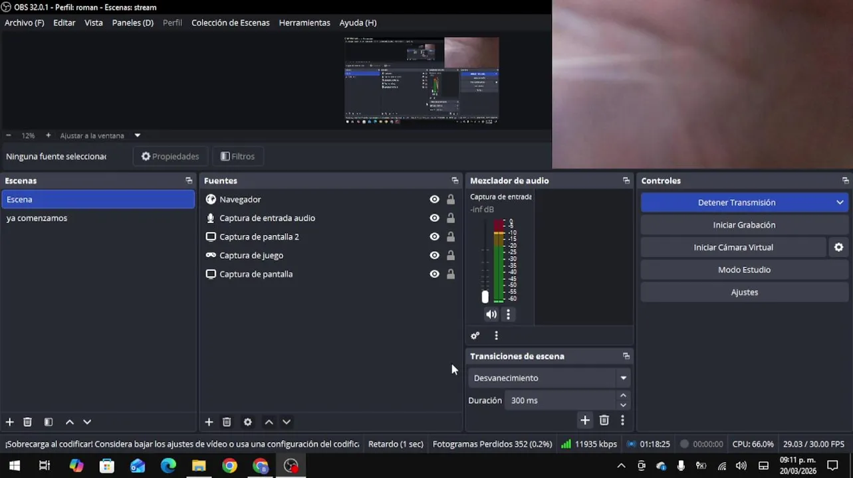The height and width of the screenshot is (478, 853).
Task: Add a configurable transition with the plus icon
Action: coord(585,420)
